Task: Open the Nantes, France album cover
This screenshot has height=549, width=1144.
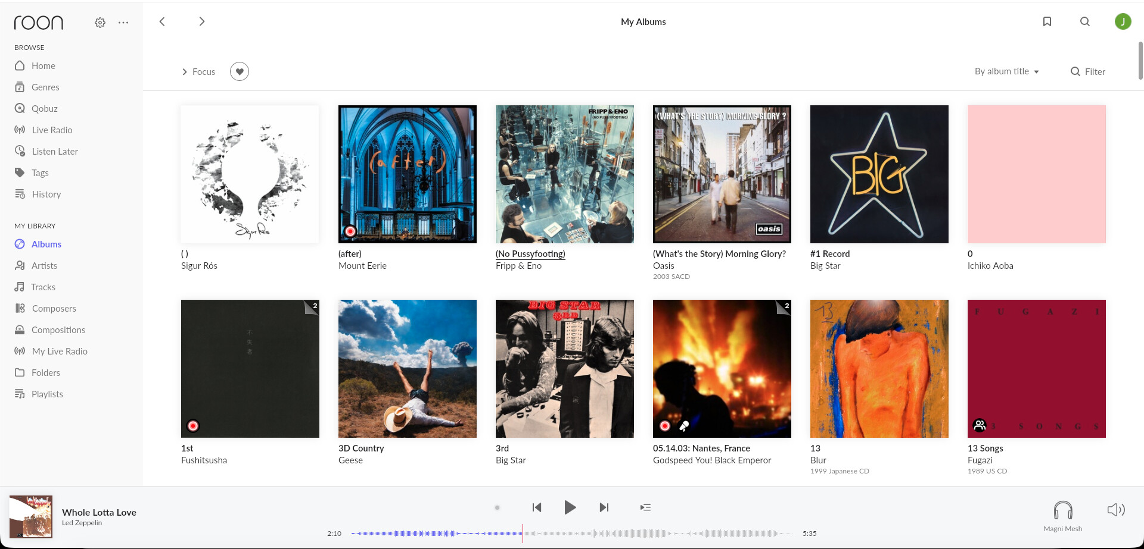Action: 722,369
